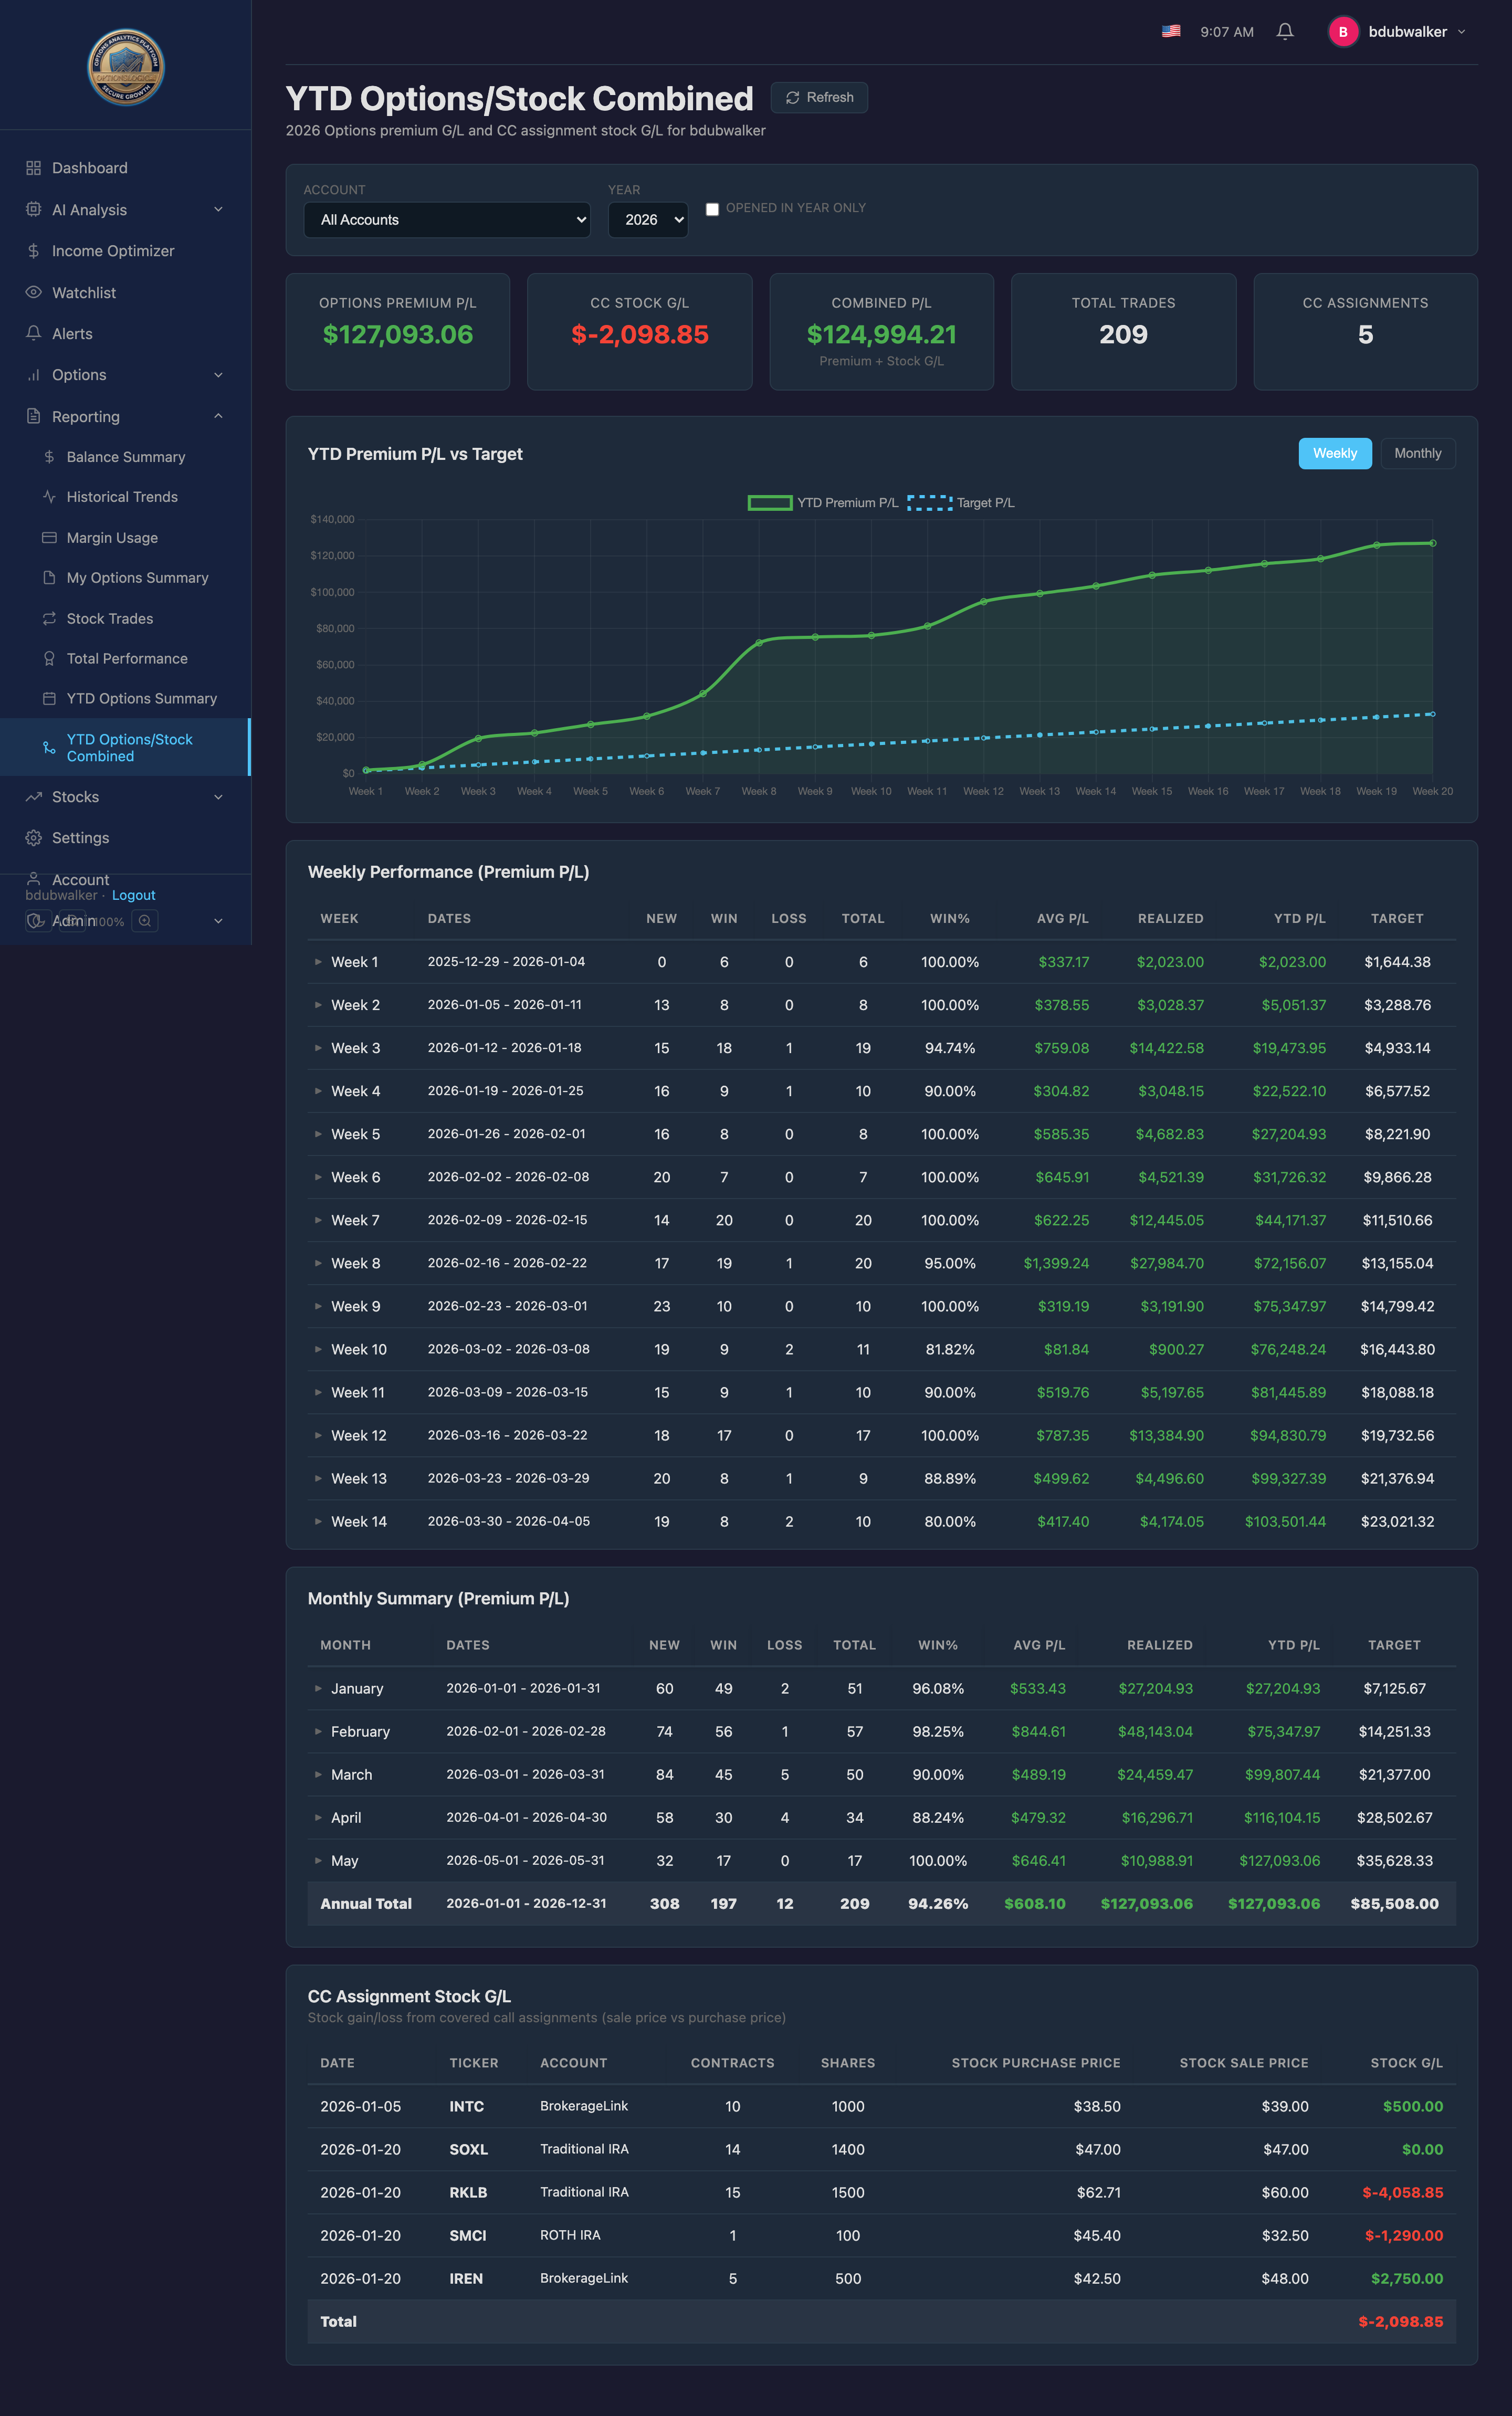Click the Logout link
The height and width of the screenshot is (2416, 1512).
(x=133, y=895)
